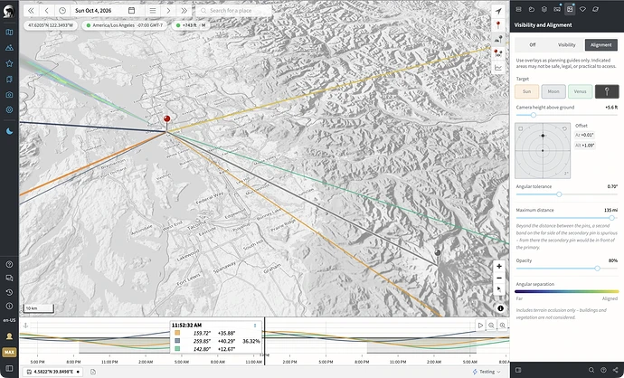The height and width of the screenshot is (378, 624).
Task: Adjust the camera height above ground slider
Action: point(567,115)
